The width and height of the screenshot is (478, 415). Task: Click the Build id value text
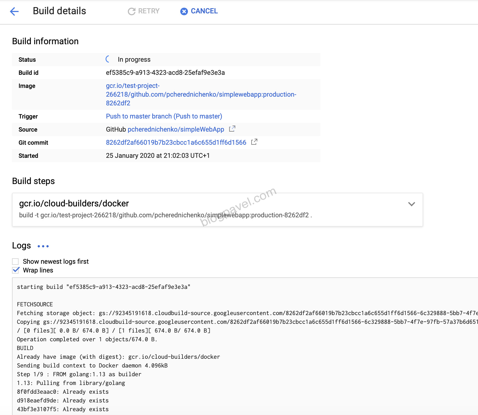[165, 73]
